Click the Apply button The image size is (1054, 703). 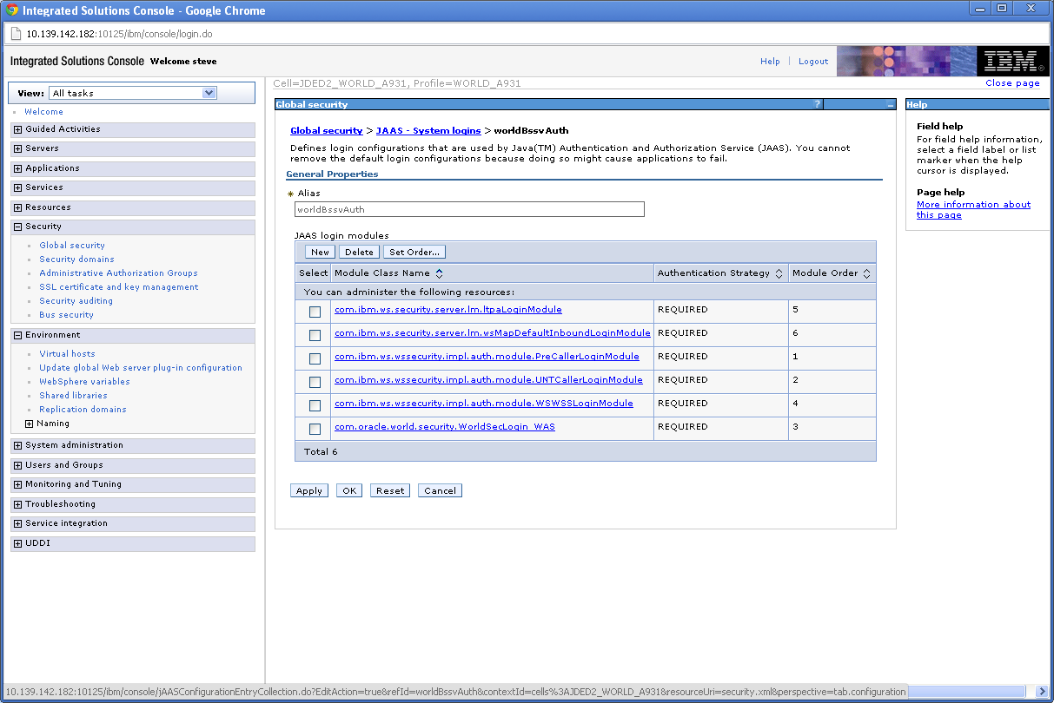(x=309, y=490)
